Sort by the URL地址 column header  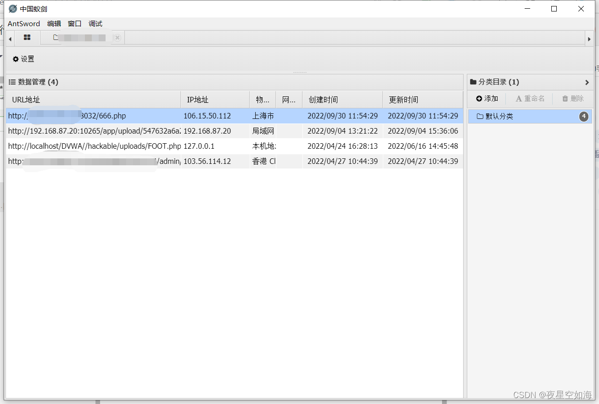point(93,100)
